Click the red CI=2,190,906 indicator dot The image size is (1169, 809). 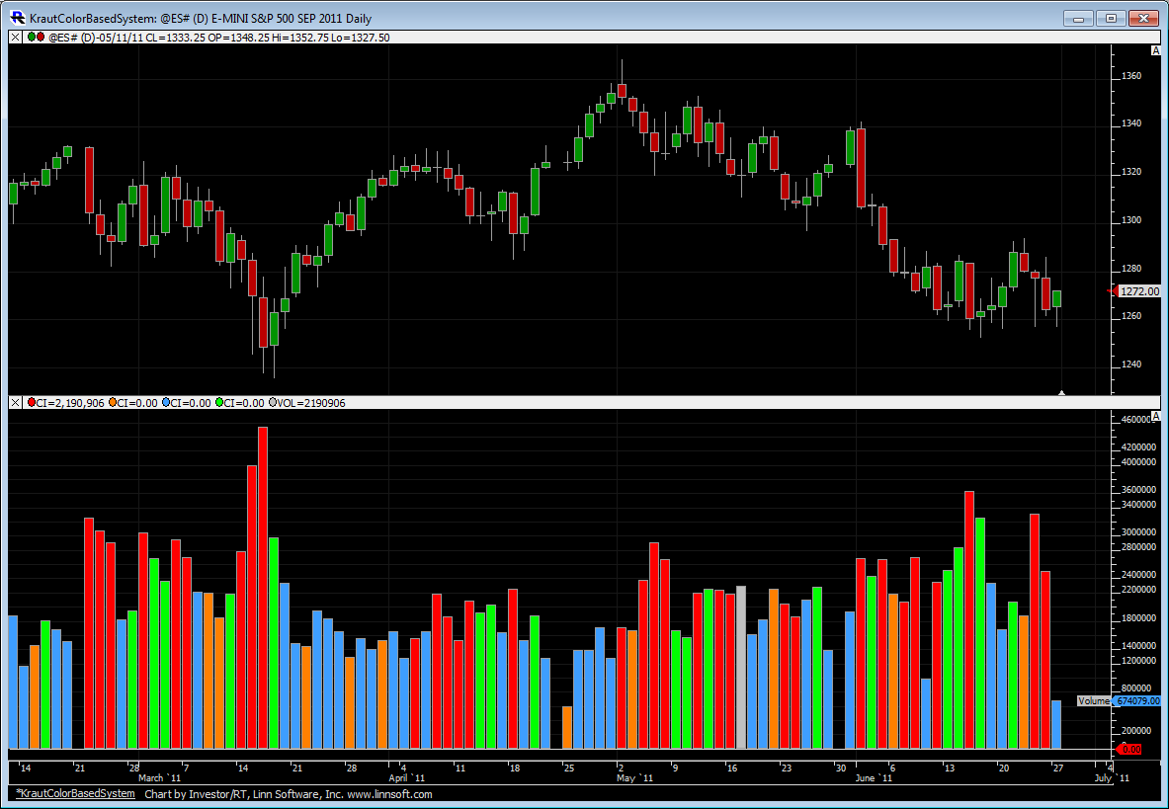tap(32, 403)
